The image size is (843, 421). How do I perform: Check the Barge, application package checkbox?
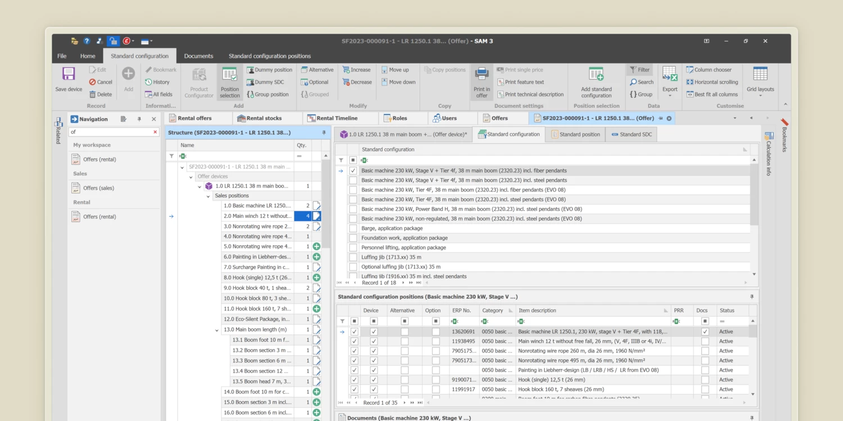(353, 228)
